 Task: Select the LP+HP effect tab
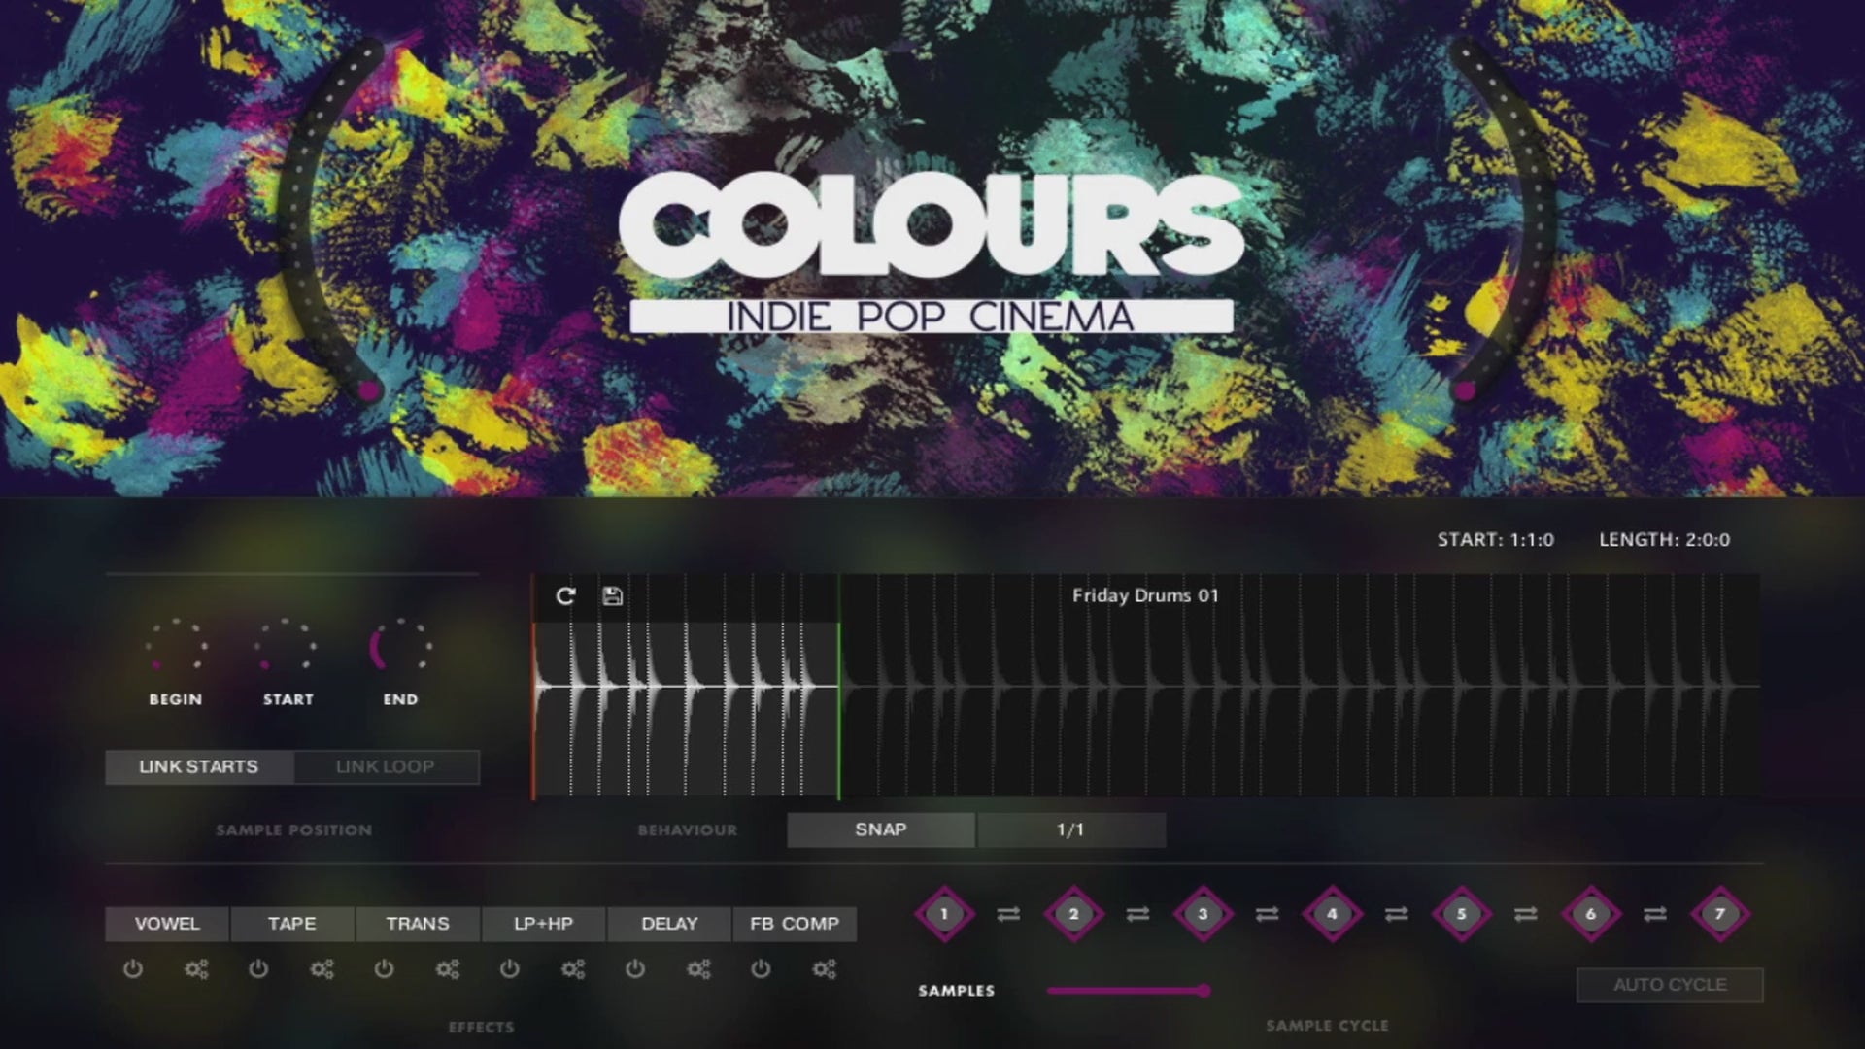click(543, 924)
